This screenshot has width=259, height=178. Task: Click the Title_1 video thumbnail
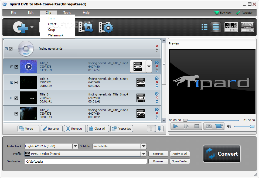tap(29, 67)
